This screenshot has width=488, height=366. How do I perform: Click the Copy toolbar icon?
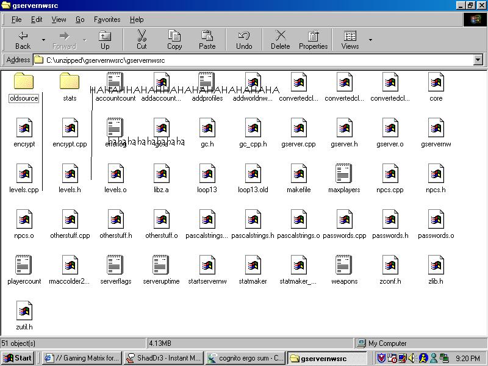point(174,40)
